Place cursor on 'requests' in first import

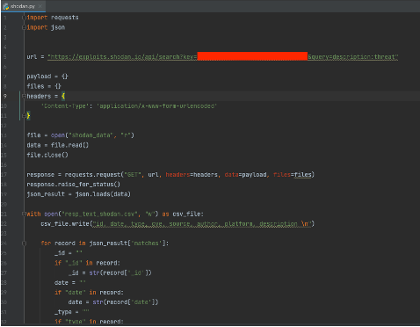coord(65,18)
